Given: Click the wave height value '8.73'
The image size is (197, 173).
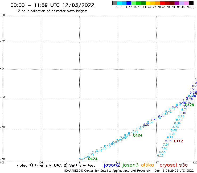Looking at the screenshot, I should pos(176,127).
